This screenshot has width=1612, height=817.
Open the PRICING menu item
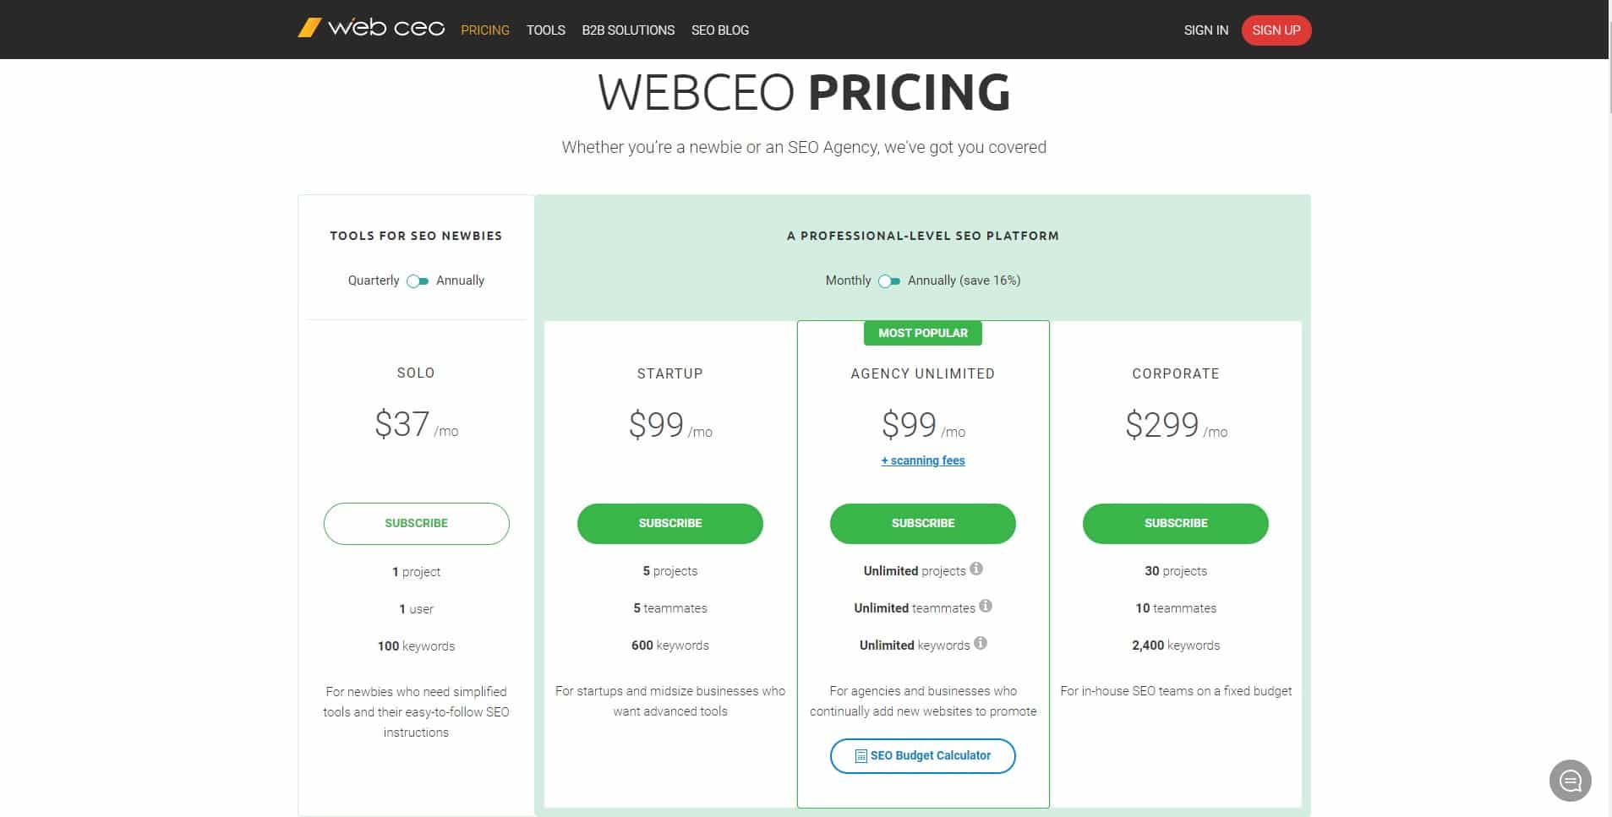(x=485, y=30)
